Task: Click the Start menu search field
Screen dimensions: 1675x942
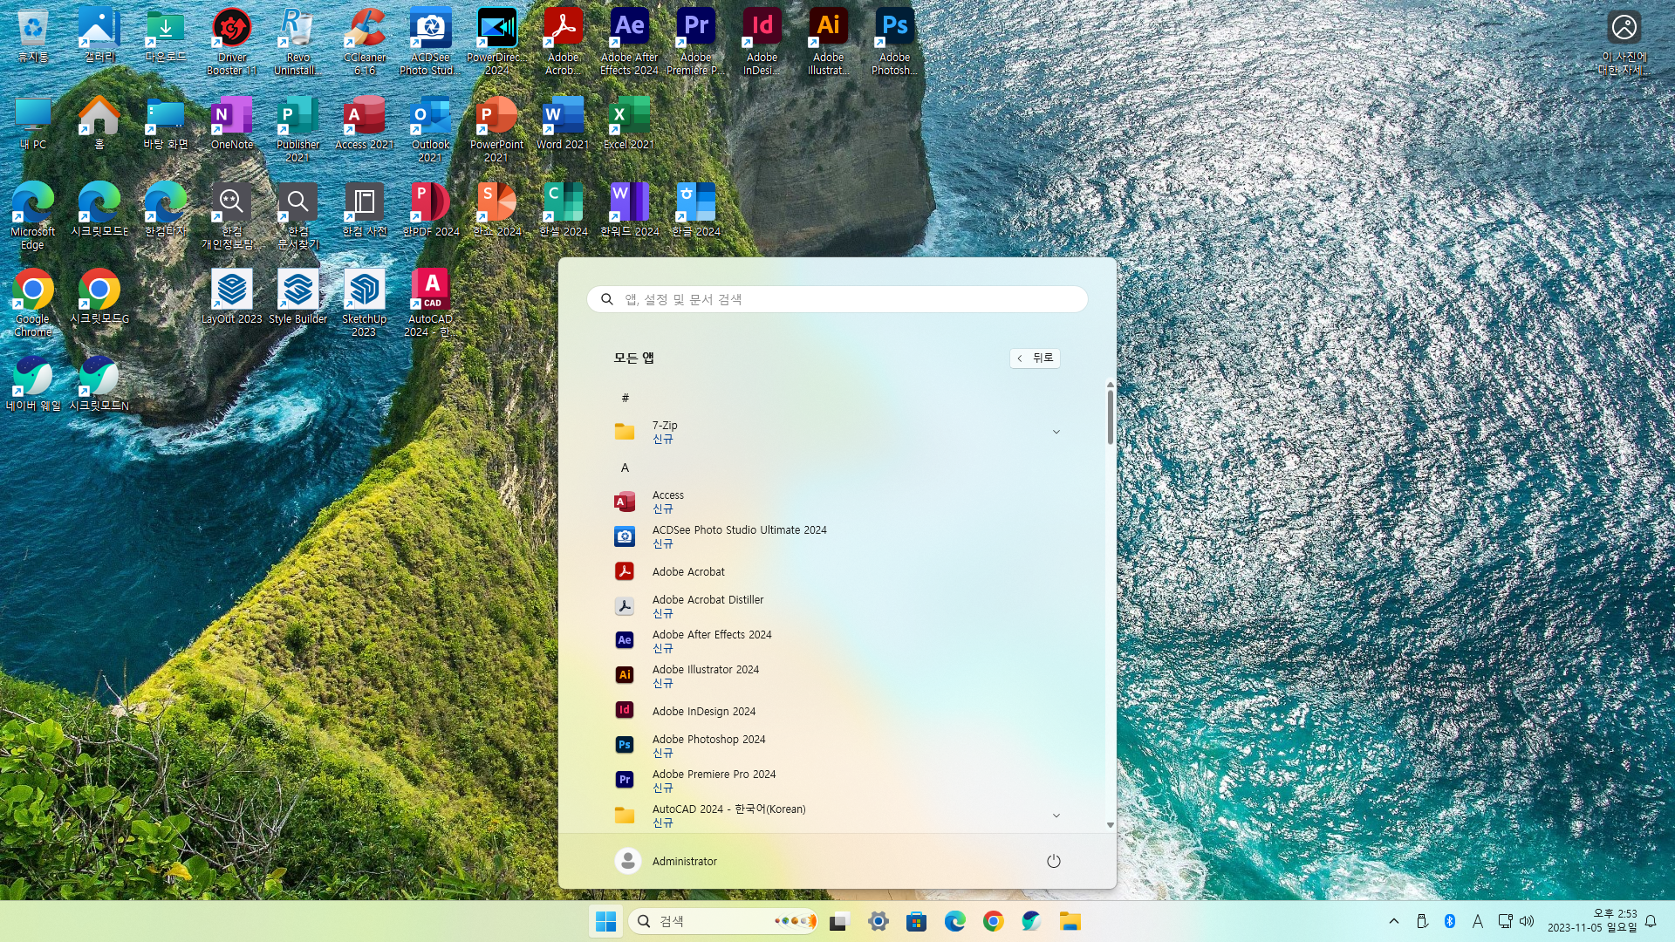Action: pos(837,299)
